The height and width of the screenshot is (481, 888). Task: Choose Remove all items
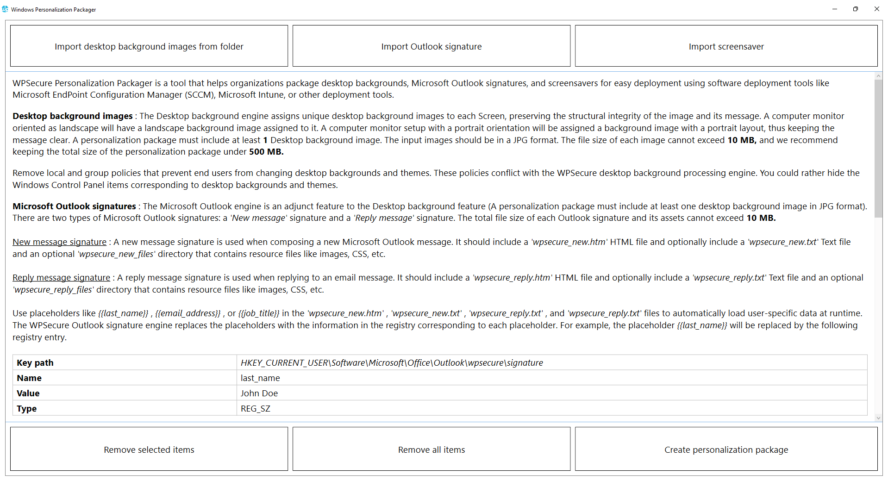pyautogui.click(x=431, y=449)
